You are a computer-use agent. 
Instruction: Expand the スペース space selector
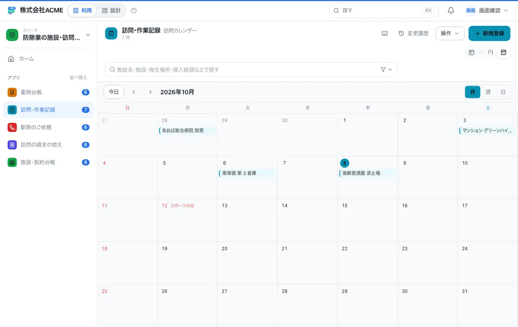pyautogui.click(x=49, y=35)
